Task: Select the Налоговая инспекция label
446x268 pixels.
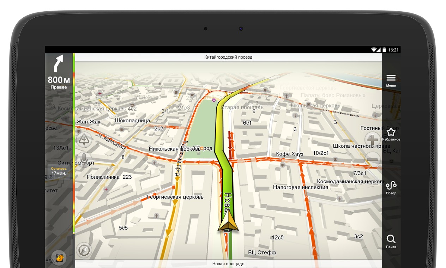Action: [301, 187]
